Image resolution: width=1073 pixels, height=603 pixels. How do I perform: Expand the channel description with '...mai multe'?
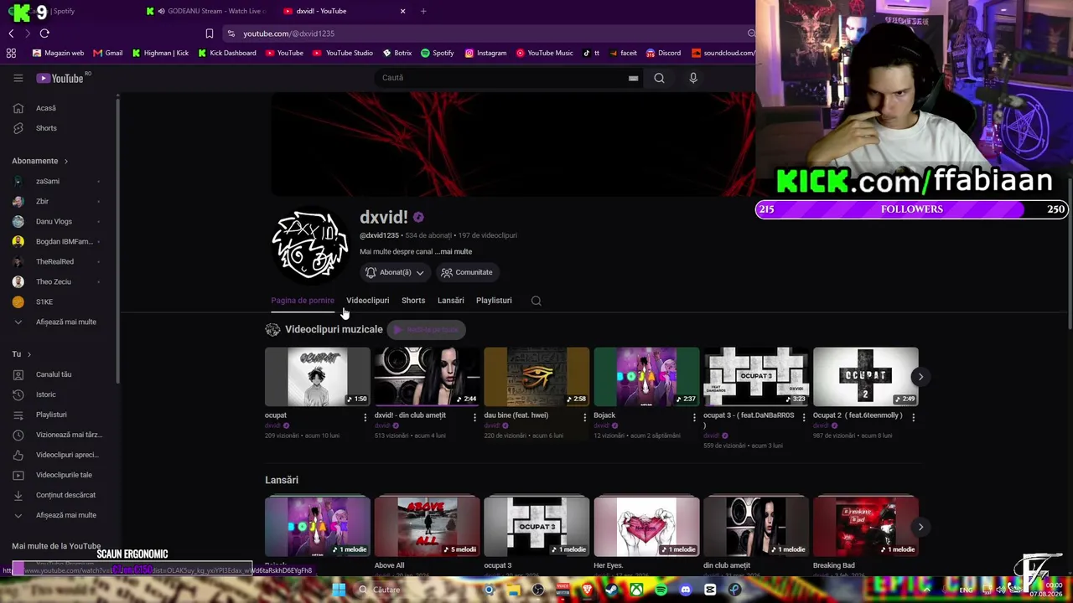tap(454, 251)
